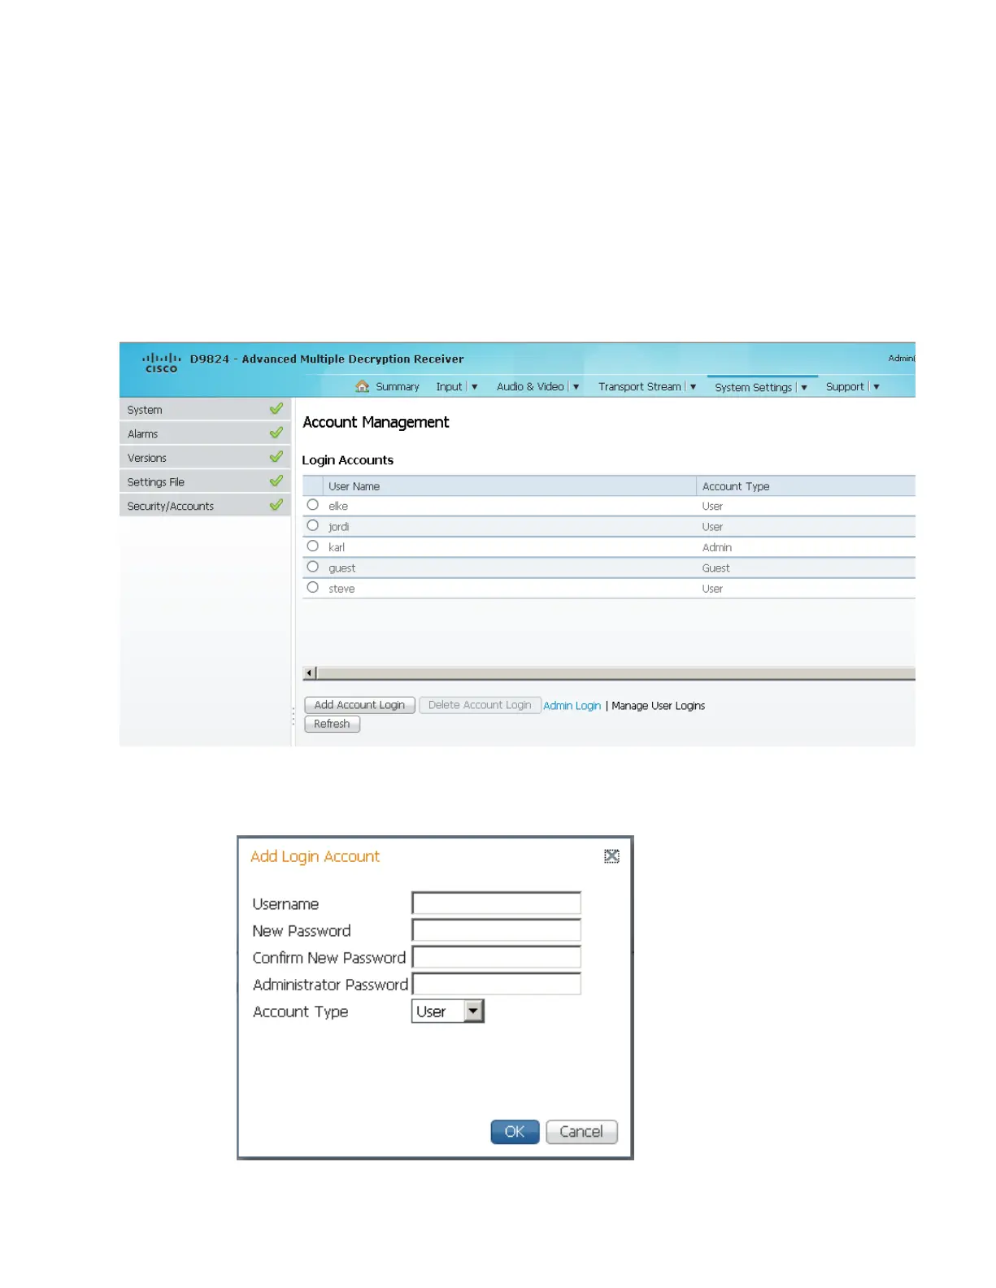Open the Versions sidebar item
The image size is (996, 1288).
(x=205, y=458)
